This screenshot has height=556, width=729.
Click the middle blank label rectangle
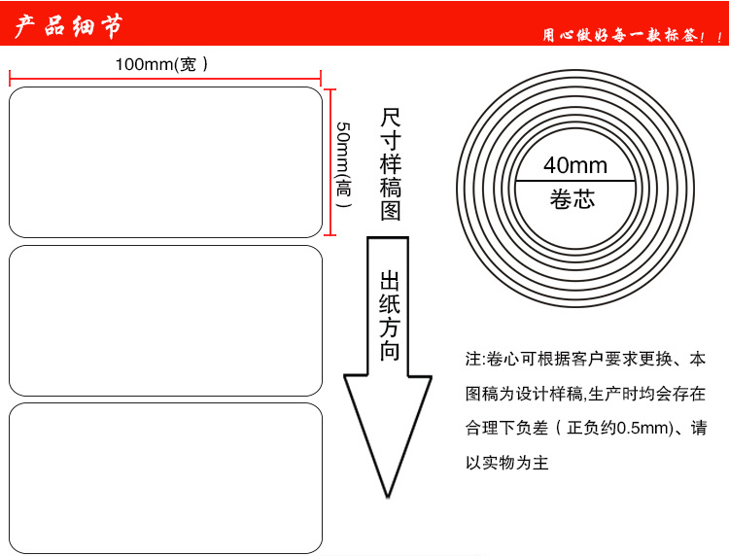click(x=165, y=320)
